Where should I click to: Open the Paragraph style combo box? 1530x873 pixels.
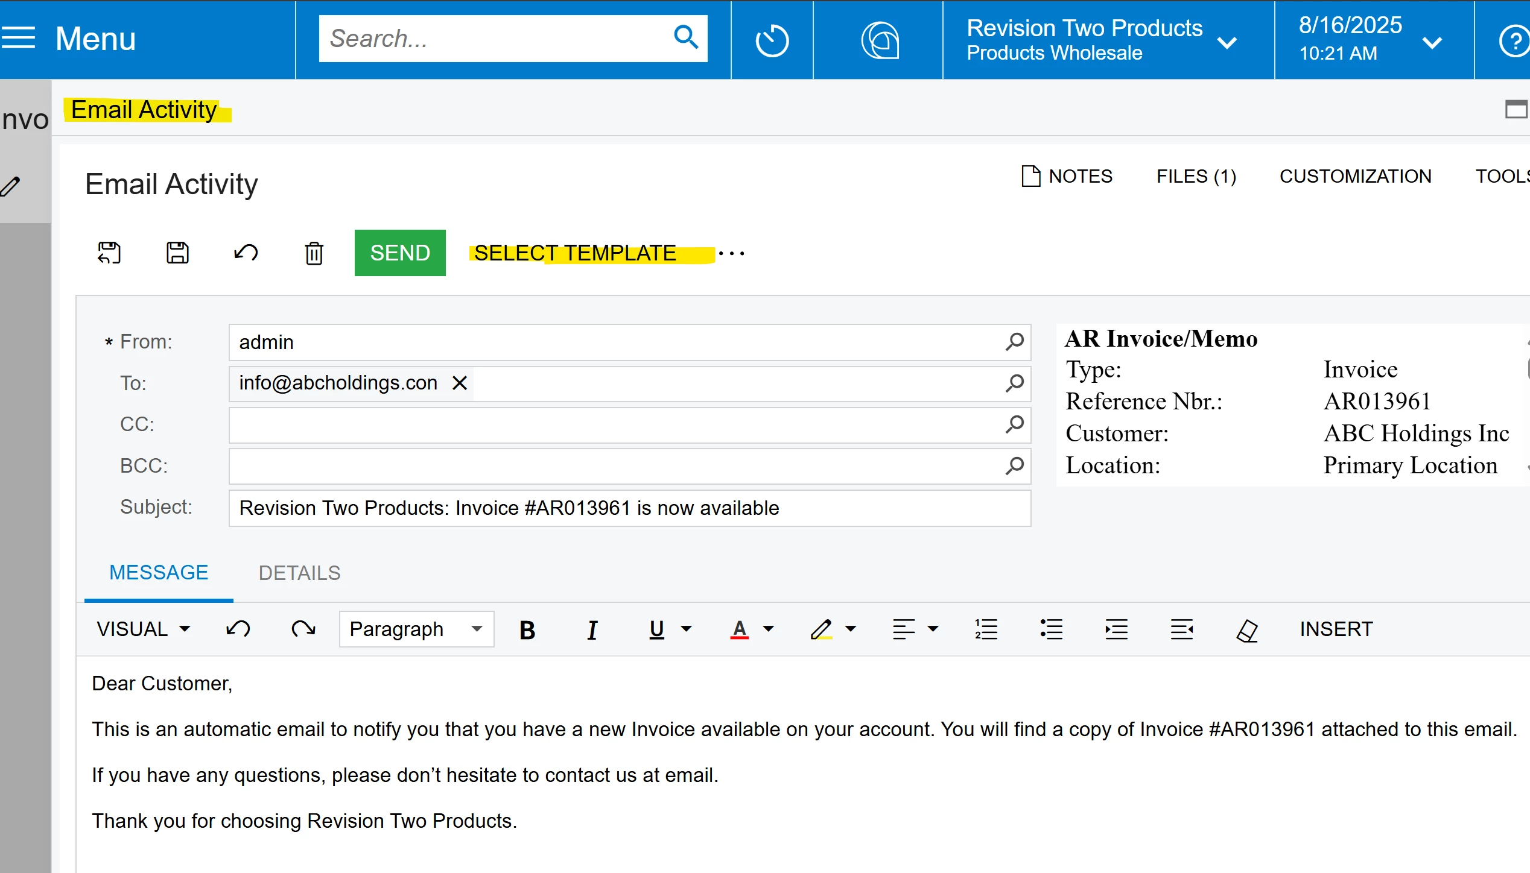tap(416, 629)
